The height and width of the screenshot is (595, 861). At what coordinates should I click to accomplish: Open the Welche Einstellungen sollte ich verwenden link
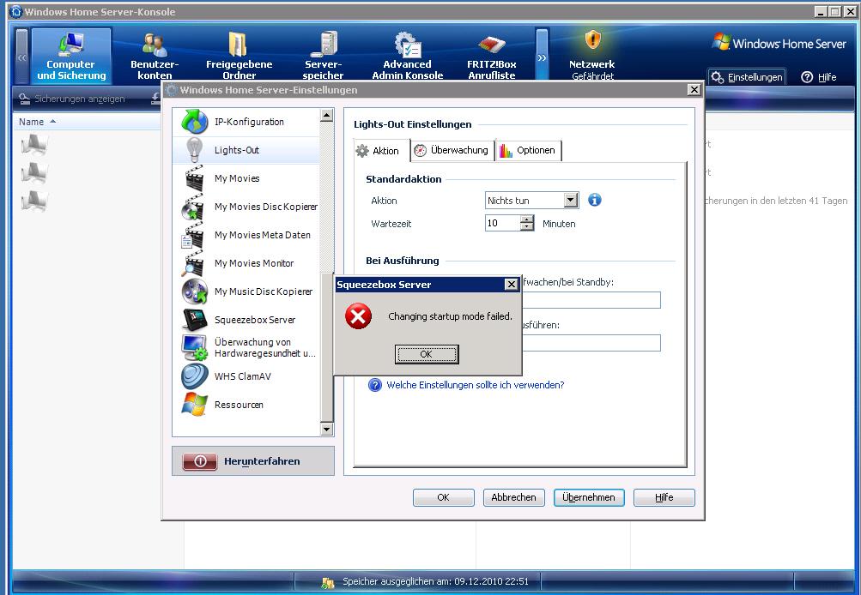tap(476, 385)
